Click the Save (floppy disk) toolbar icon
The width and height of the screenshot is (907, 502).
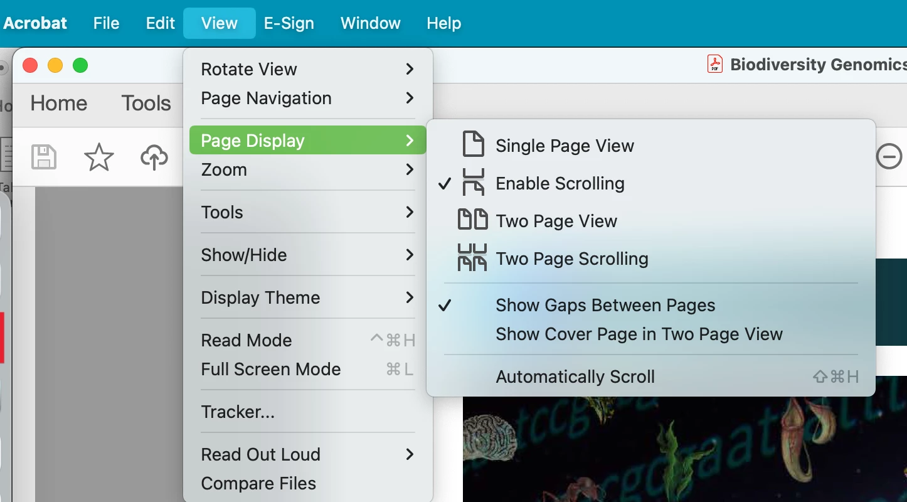(44, 157)
